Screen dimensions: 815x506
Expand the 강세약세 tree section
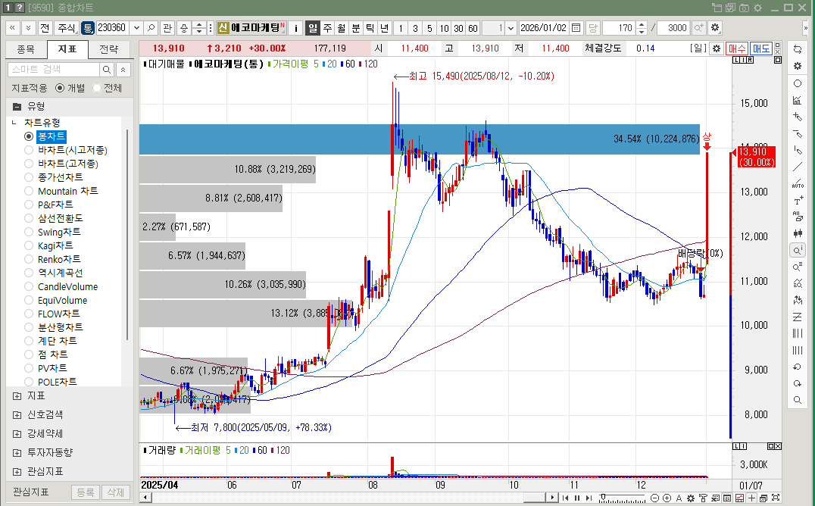pyautogui.click(x=17, y=434)
